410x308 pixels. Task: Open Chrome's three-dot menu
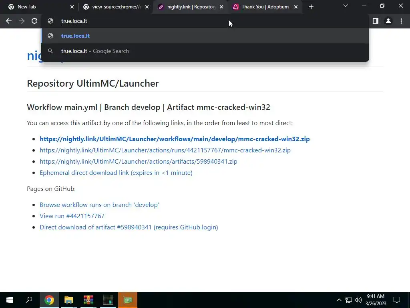(401, 21)
